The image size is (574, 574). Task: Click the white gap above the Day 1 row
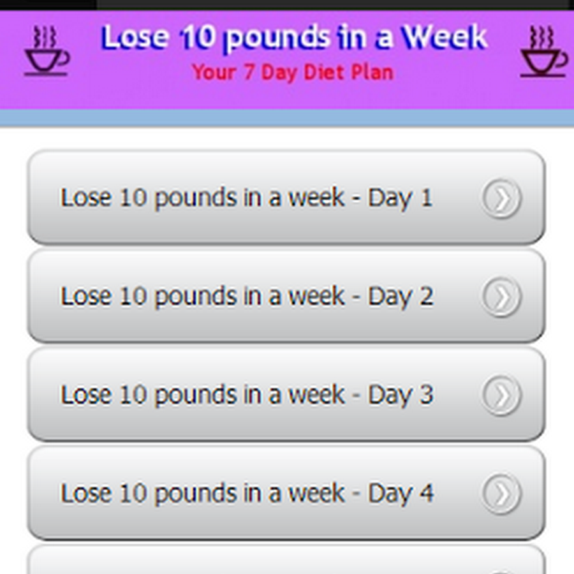287,139
